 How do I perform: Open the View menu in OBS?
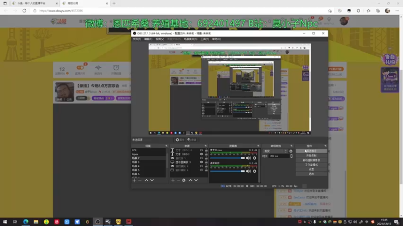click(x=160, y=39)
